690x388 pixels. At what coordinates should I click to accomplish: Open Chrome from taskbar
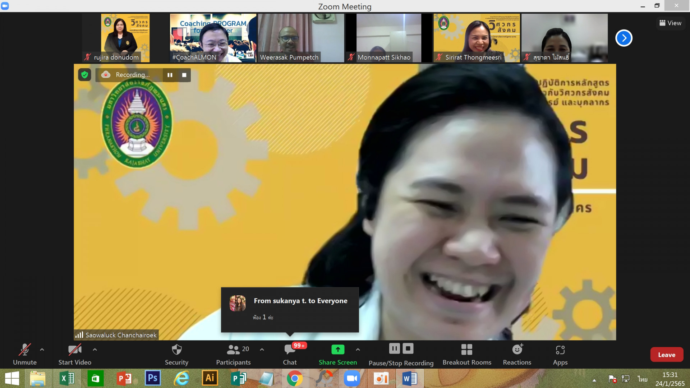pos(295,378)
